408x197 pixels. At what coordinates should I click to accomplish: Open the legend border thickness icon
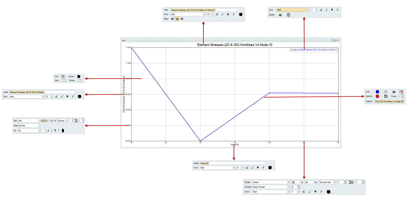pyautogui.click(x=280, y=15)
